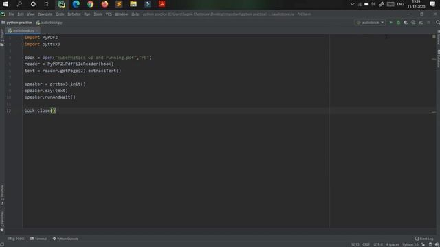Screen dimensions: 440x247
Task: Show hidden system tray icons chevron
Action: point(352,4)
